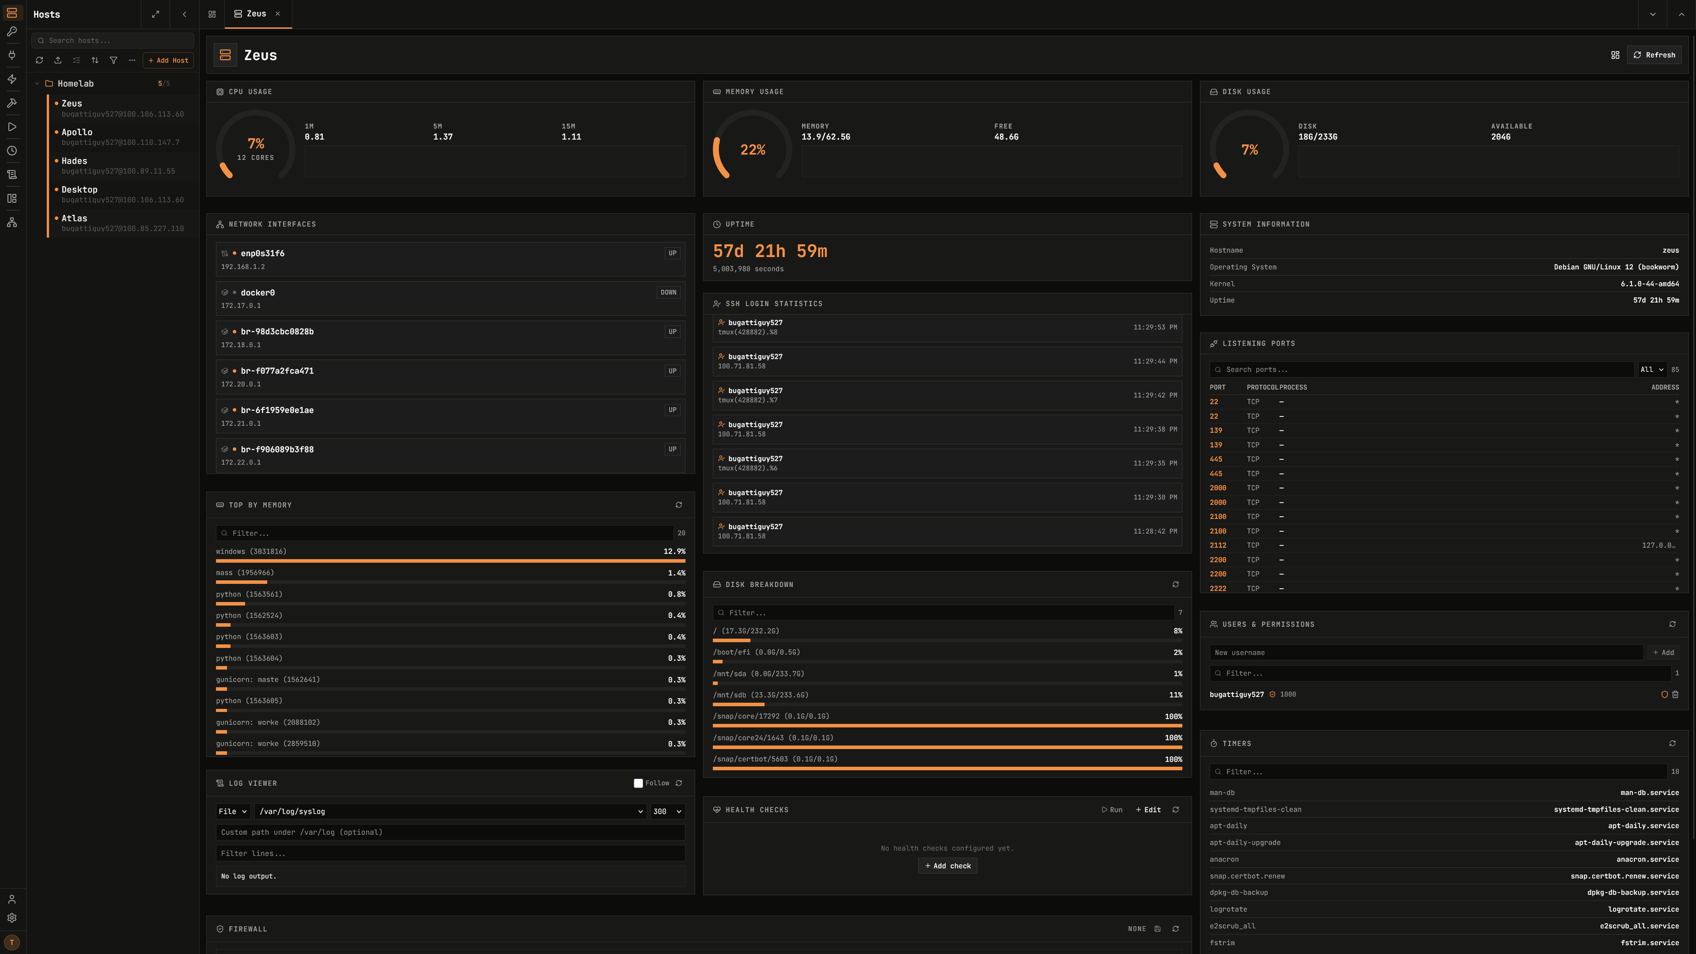1696x954 pixels.
Task: Refresh the hosts list in sidebar toolbar
Action: coord(39,60)
